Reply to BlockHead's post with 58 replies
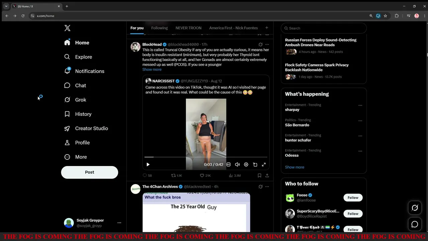Image resolution: width=428 pixels, height=241 pixels. pyautogui.click(x=147, y=175)
